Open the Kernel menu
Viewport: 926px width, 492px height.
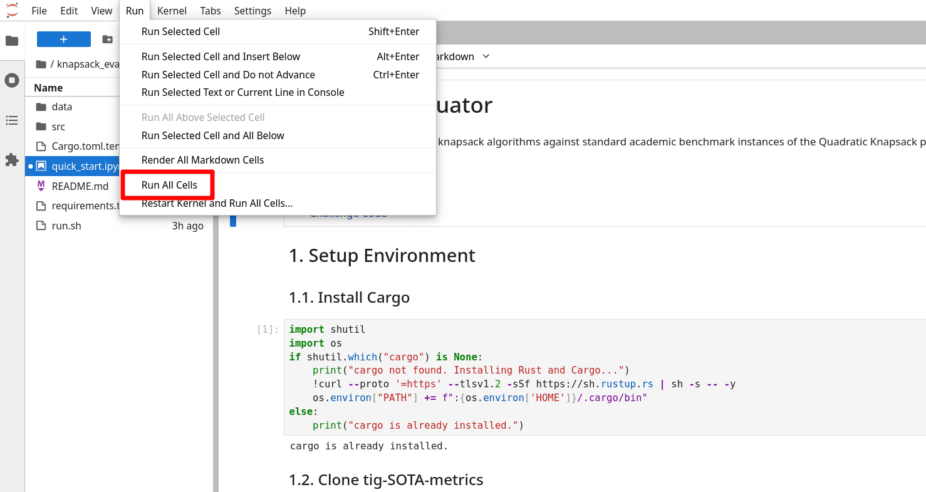click(171, 11)
